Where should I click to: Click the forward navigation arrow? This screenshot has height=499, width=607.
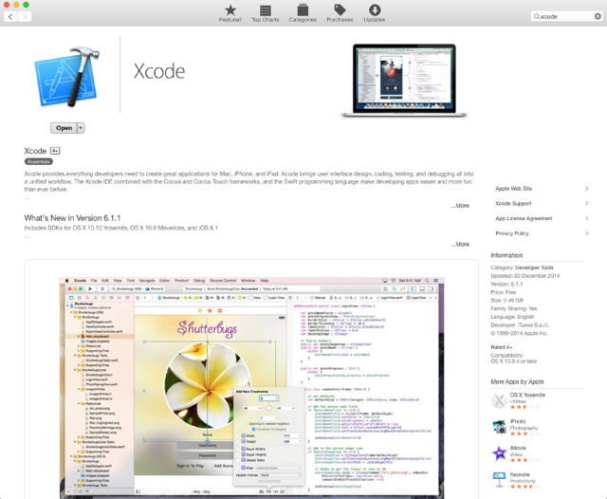(x=25, y=17)
